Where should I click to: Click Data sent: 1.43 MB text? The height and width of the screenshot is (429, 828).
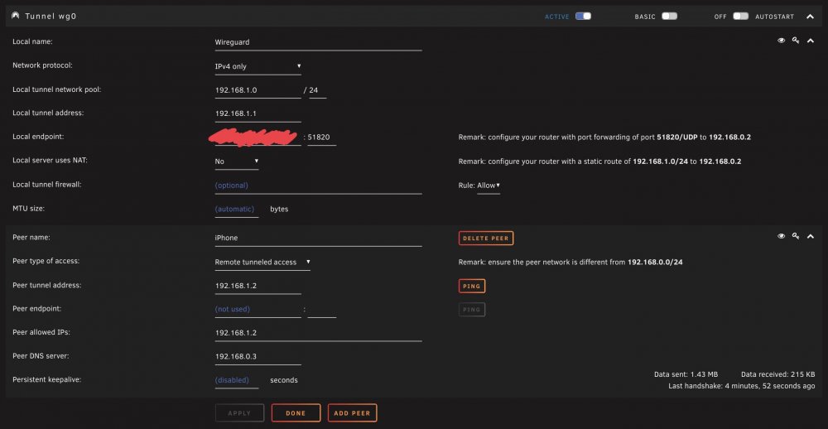point(686,374)
